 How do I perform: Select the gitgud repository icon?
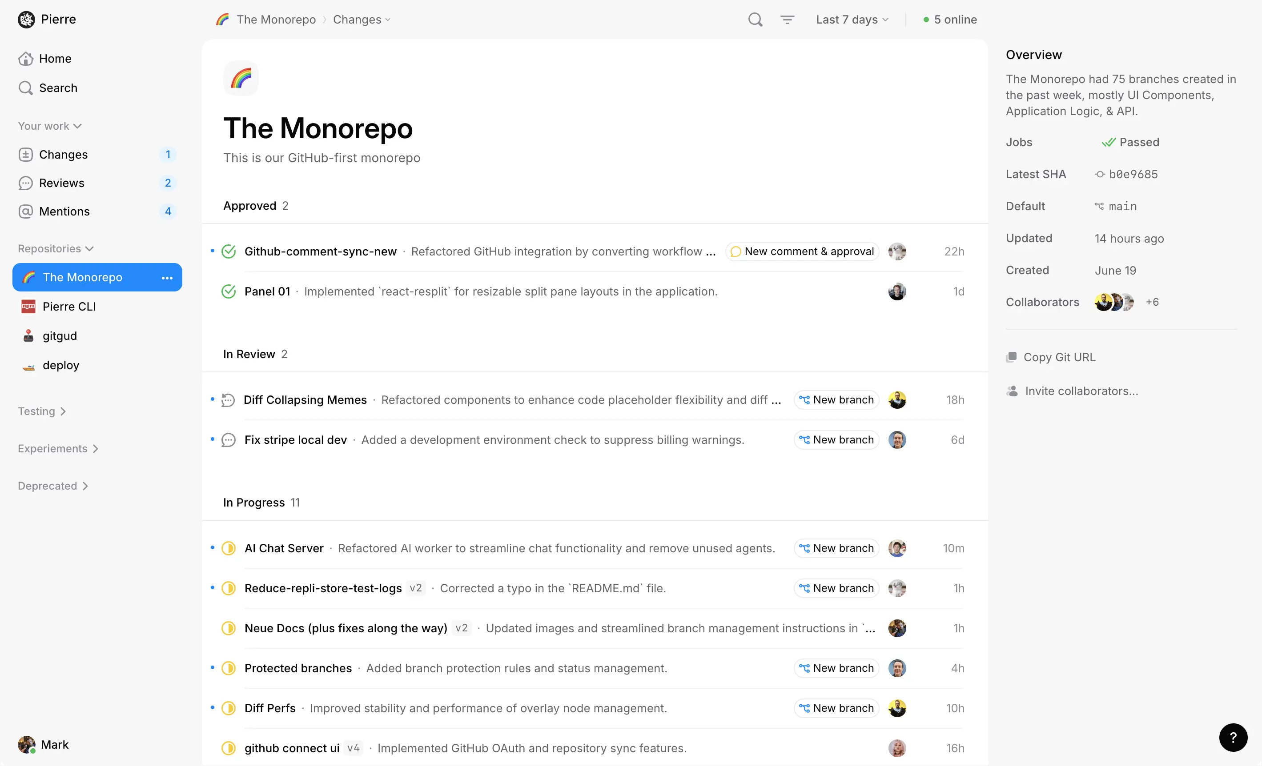(28, 335)
